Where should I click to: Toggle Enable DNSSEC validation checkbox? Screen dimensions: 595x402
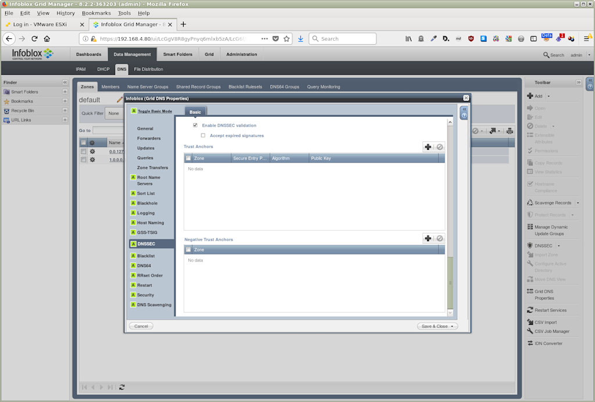195,125
